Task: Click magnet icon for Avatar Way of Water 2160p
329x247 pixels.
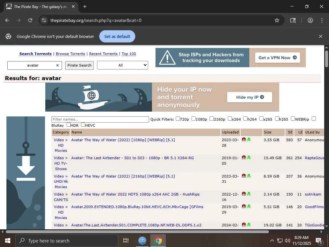Action: (x=244, y=176)
